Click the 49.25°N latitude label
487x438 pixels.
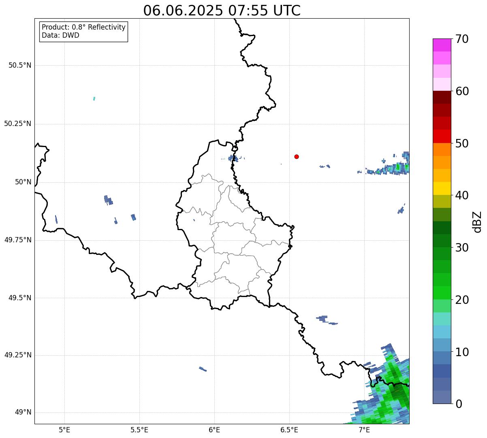click(x=18, y=355)
